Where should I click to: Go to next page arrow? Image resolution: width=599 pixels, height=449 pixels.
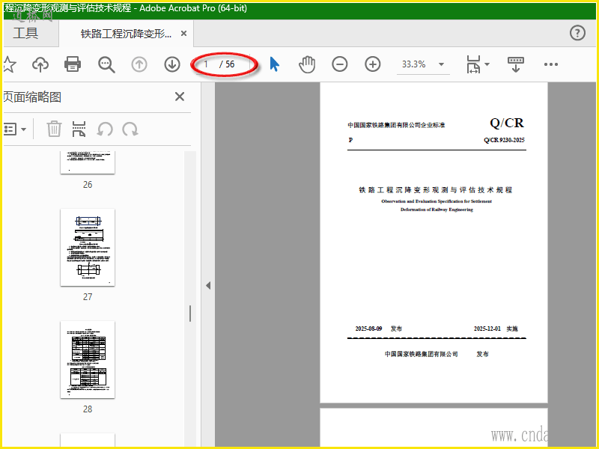tap(172, 64)
